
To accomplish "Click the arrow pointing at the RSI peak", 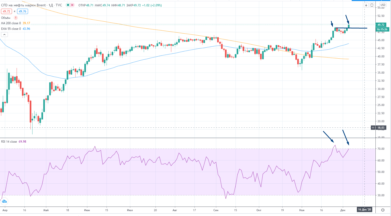I will click(328, 137).
